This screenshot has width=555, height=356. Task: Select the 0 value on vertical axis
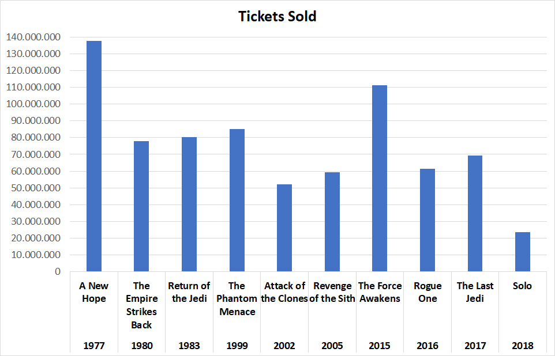(58, 271)
